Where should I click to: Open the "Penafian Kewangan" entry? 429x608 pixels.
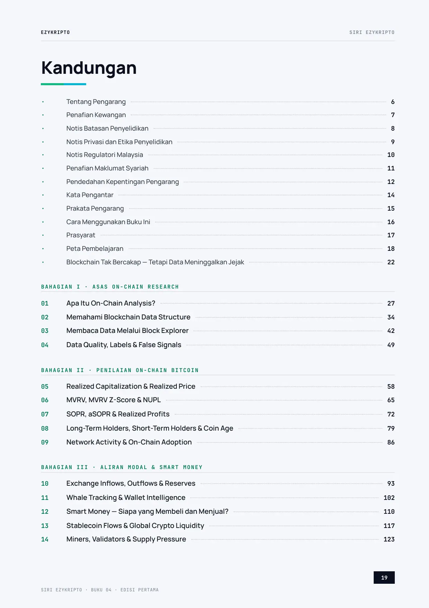[96, 115]
